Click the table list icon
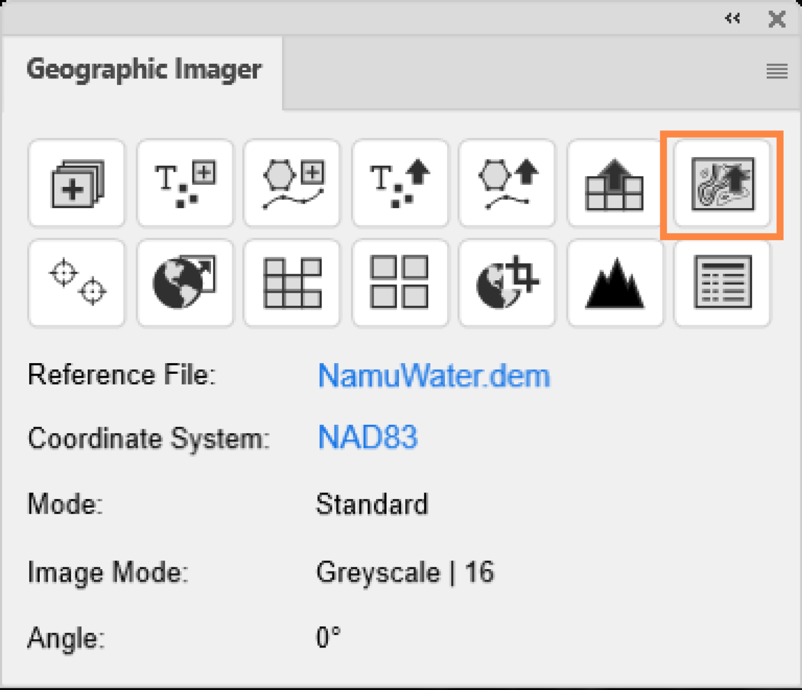 (722, 283)
